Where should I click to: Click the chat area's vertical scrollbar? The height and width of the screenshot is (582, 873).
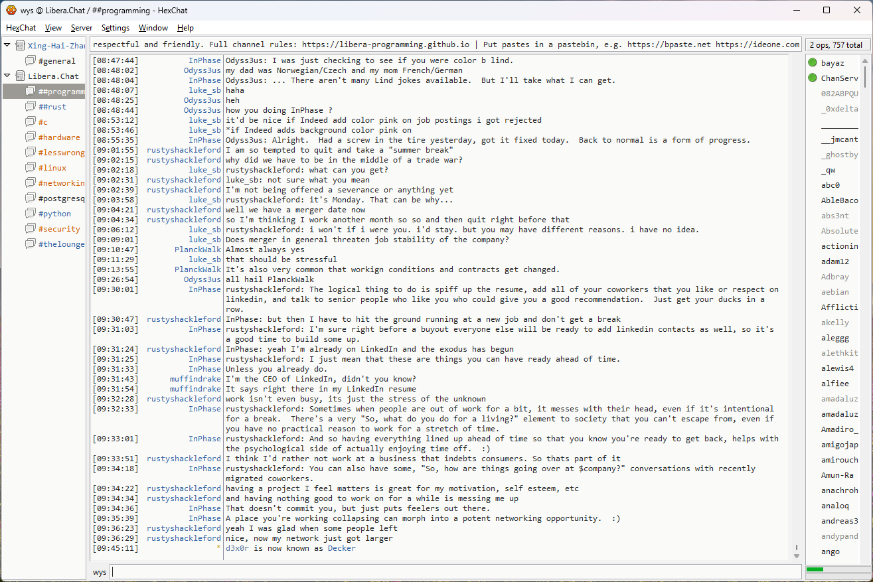click(796, 299)
